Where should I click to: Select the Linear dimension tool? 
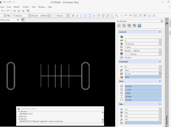[81, 15]
